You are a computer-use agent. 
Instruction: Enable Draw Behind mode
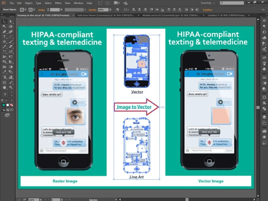pyautogui.click(x=8, y=110)
